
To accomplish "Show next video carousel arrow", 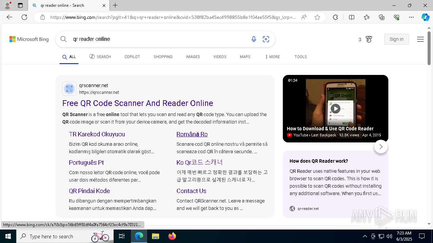I will [381, 146].
